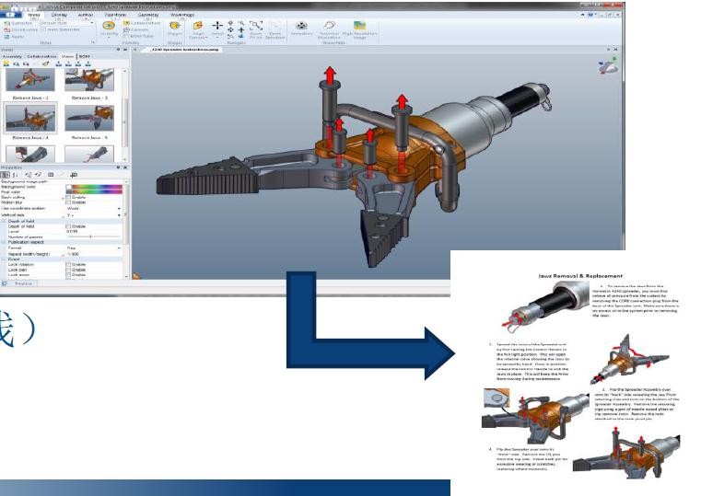Screen dimensions: 701x496
Task: Click the Pan mode four-arrow icon
Action: pos(230,29)
